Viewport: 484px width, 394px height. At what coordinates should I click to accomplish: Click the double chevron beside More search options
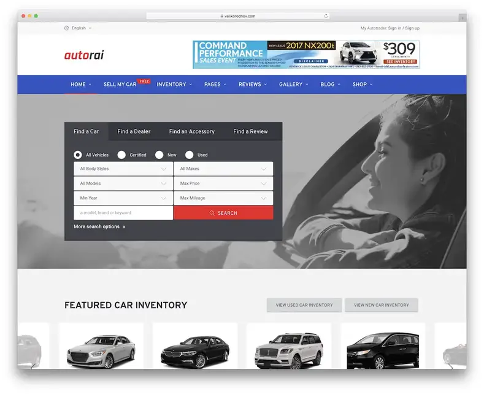tap(124, 227)
